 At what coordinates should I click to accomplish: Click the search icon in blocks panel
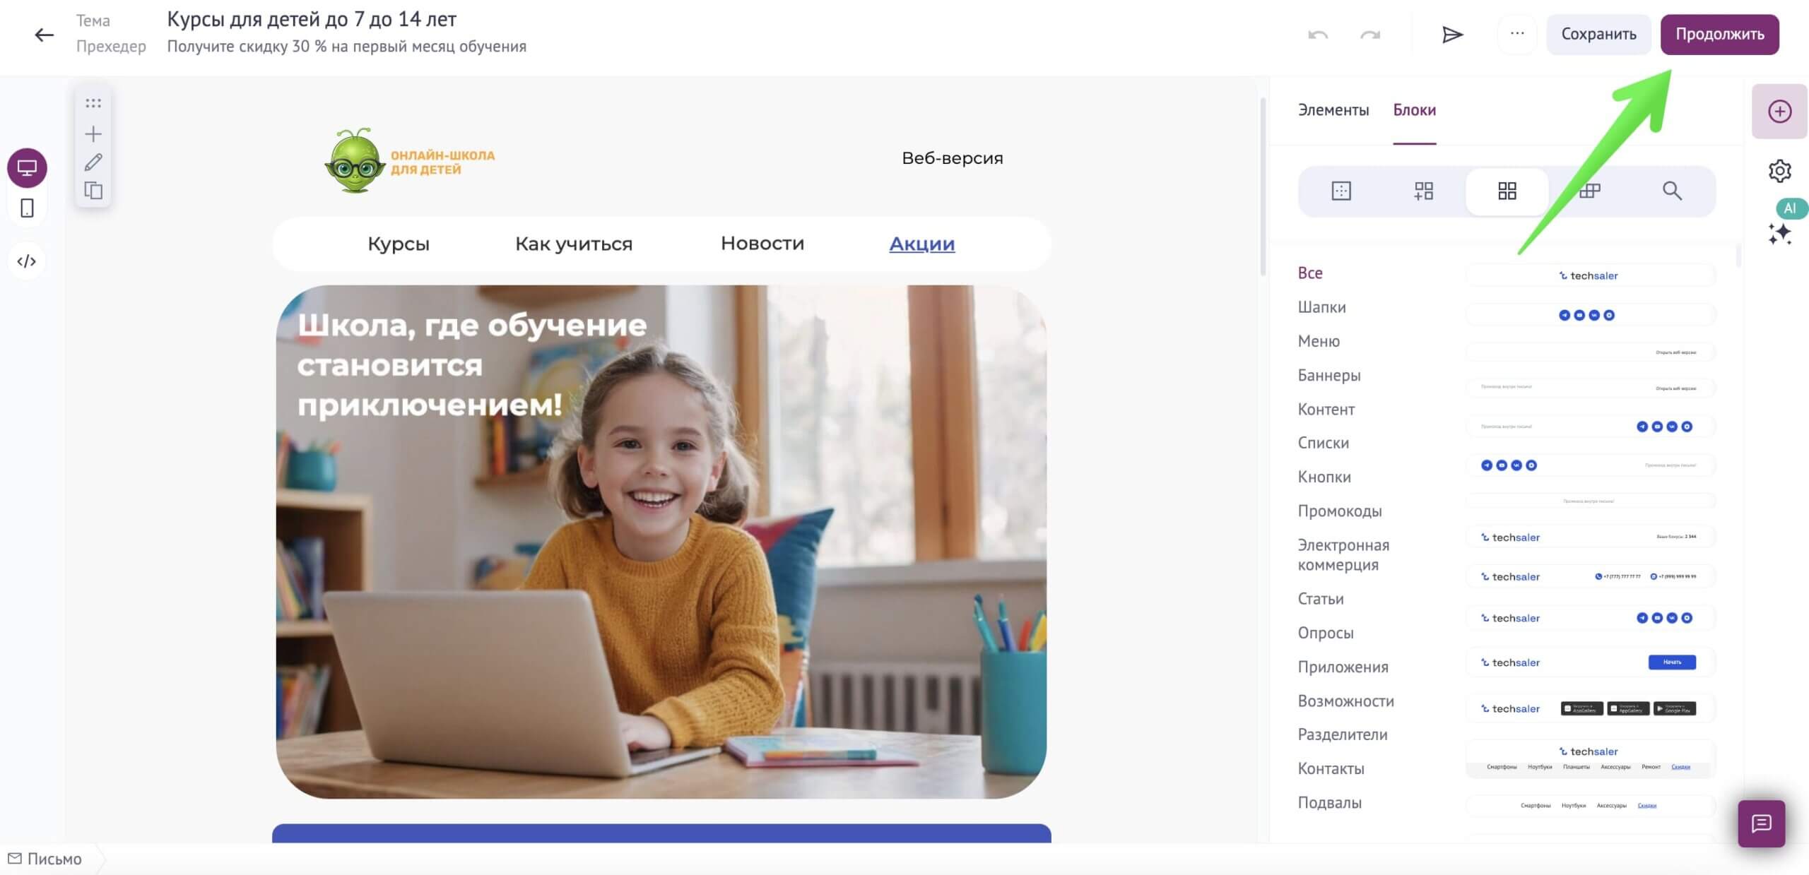coord(1672,190)
